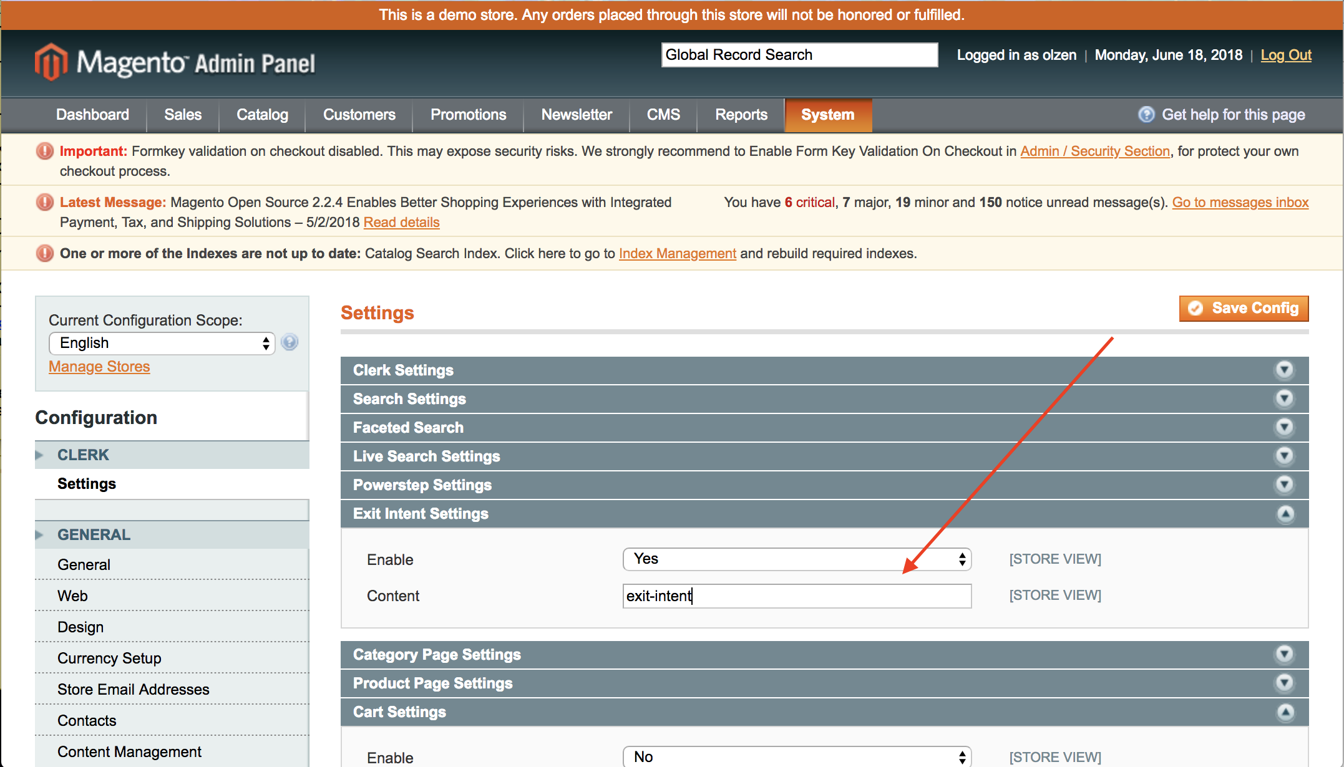Click the help icon beside scope dropdown

tap(290, 342)
